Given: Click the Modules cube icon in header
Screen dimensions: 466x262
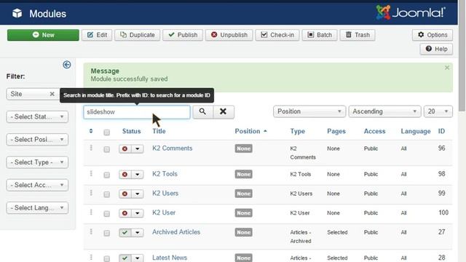Looking at the screenshot, I should 17,13.
